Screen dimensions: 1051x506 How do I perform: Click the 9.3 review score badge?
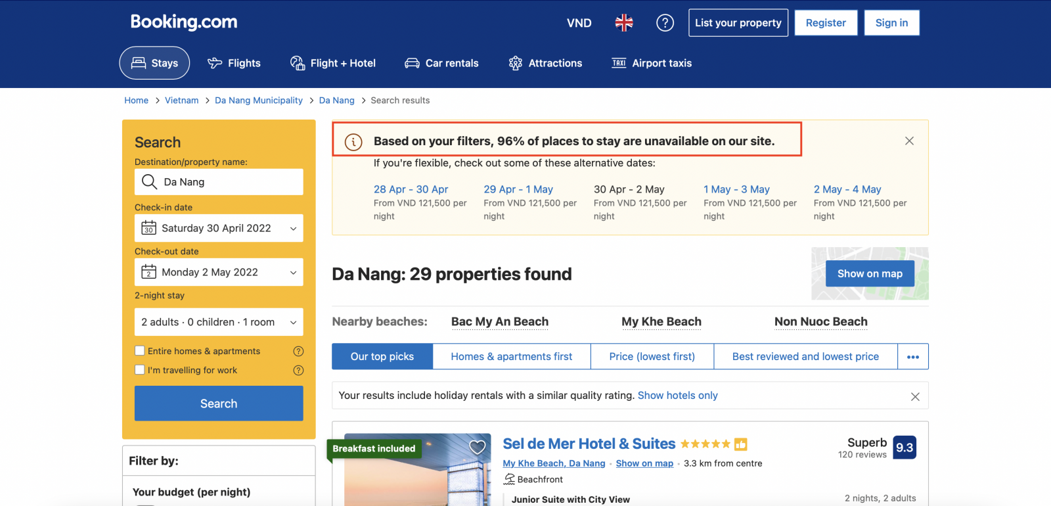(905, 448)
